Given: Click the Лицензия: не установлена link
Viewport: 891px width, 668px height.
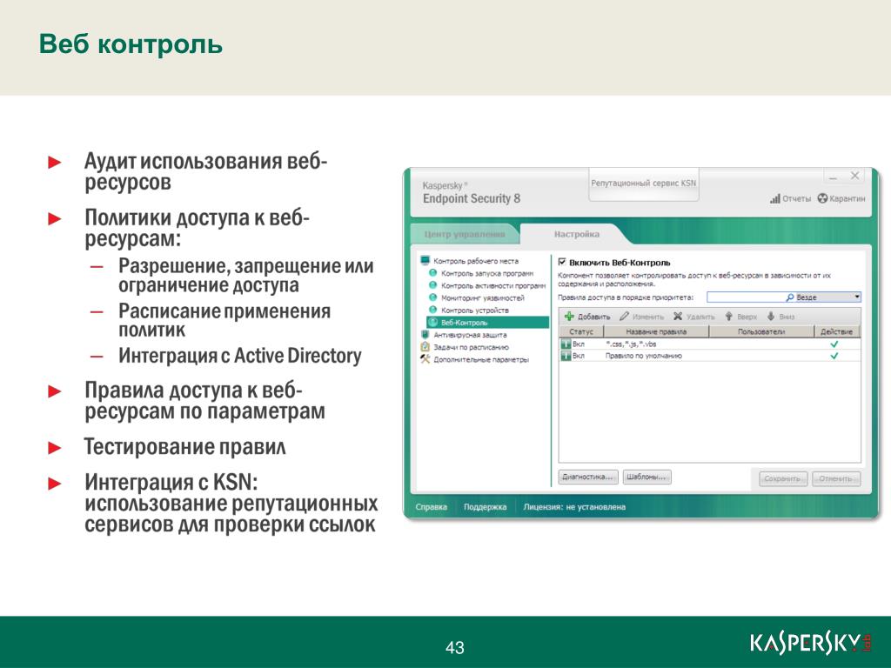Looking at the screenshot, I should [574, 507].
